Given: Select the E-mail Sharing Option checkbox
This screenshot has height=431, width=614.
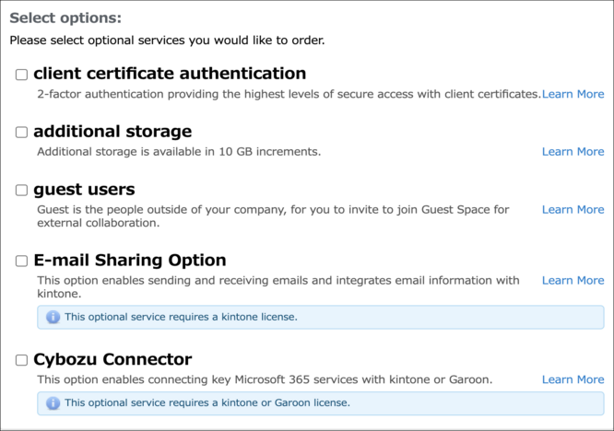Looking at the screenshot, I should coord(21,261).
